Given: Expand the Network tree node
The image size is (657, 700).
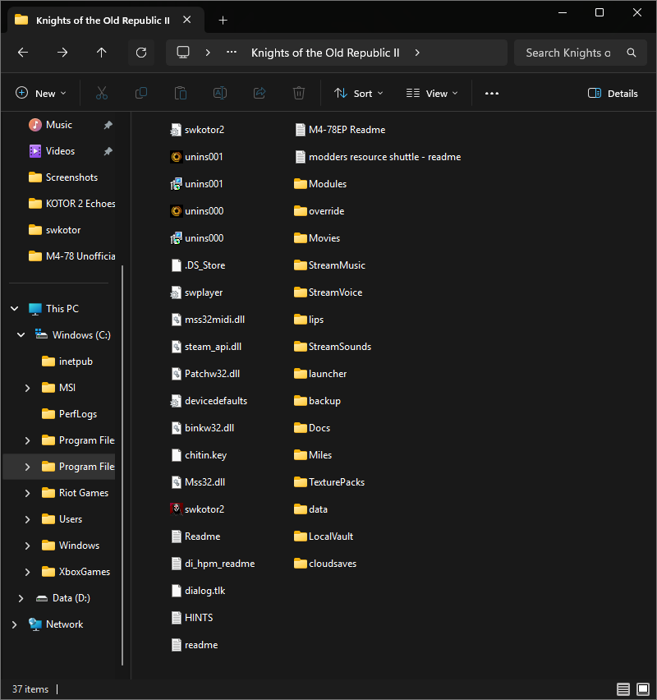Looking at the screenshot, I should [15, 624].
